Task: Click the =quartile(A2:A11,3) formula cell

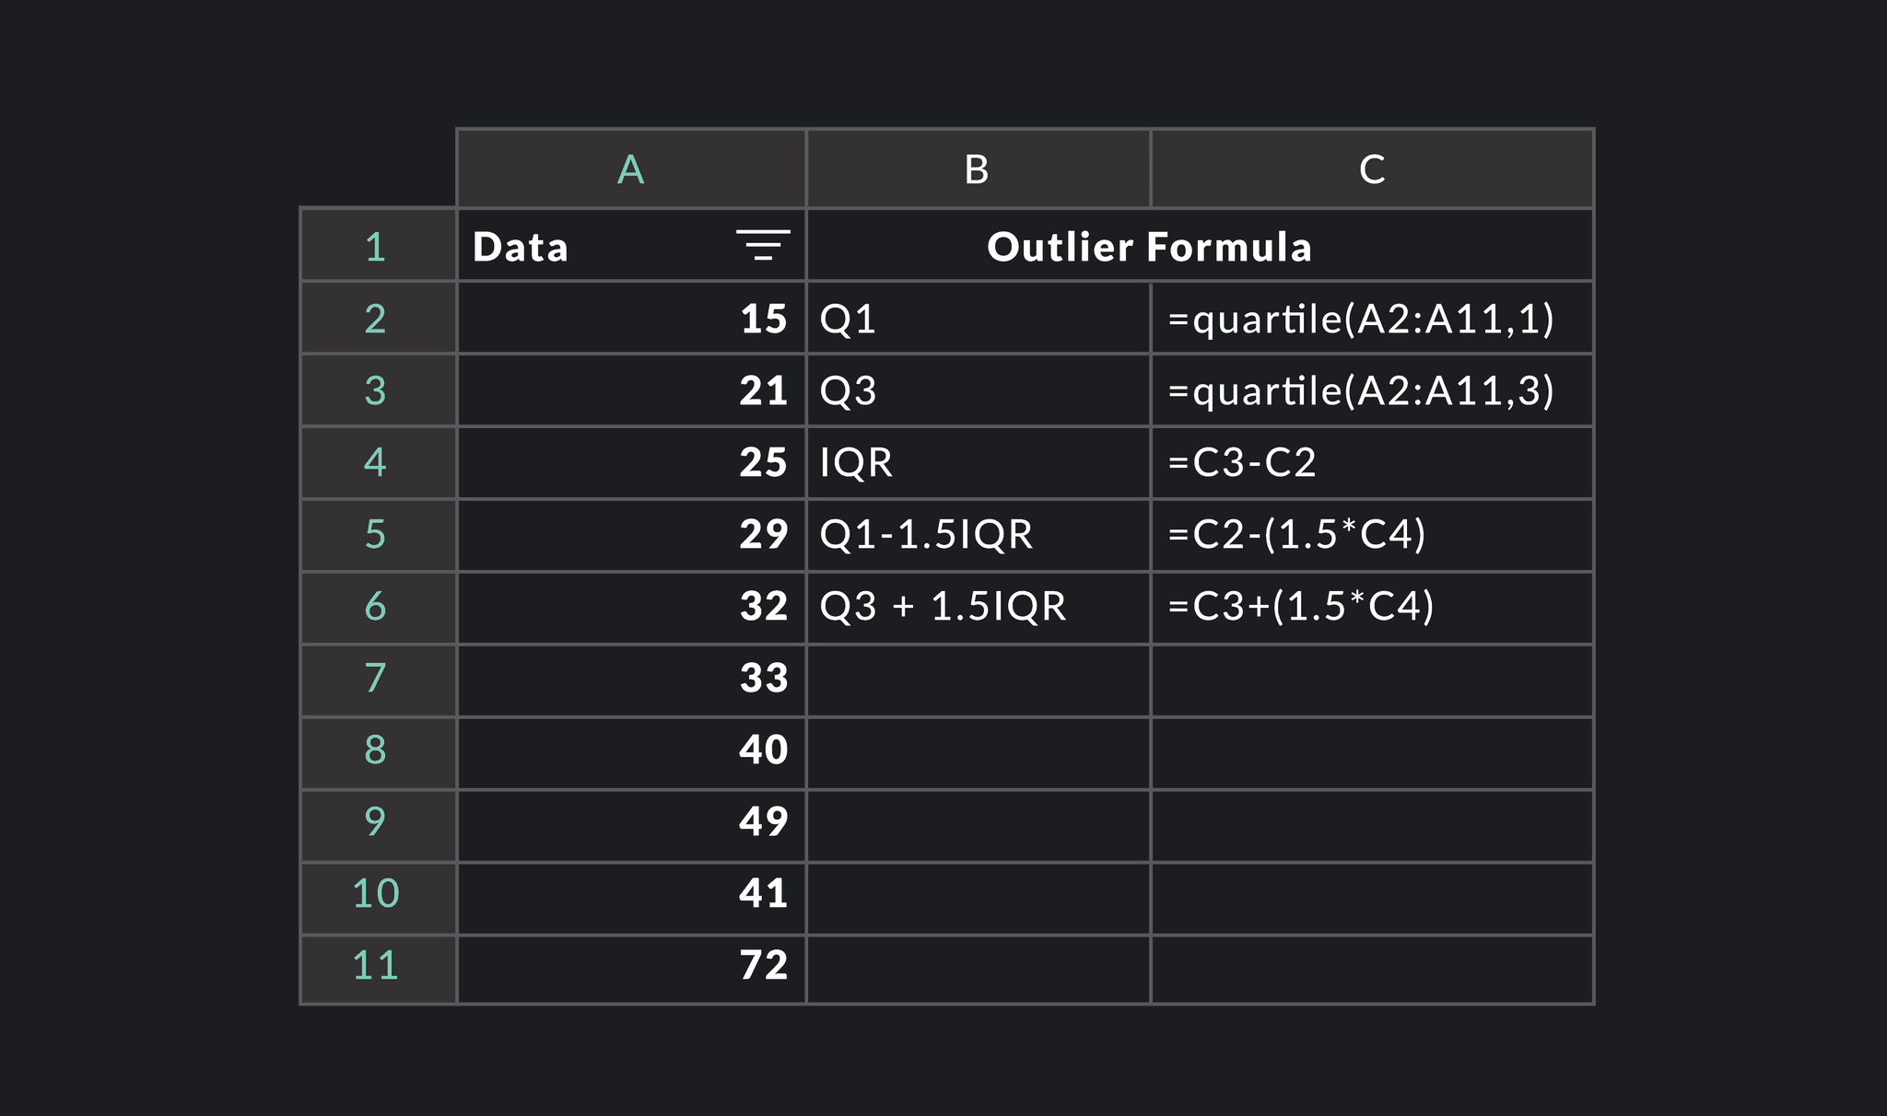Action: [1372, 390]
